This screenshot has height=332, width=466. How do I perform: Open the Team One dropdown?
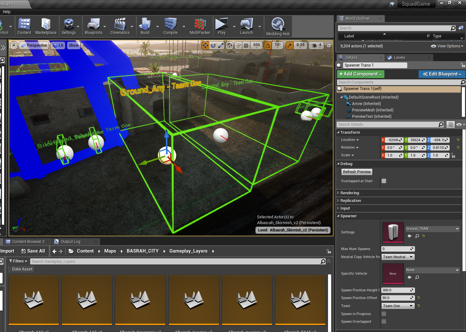point(398,306)
